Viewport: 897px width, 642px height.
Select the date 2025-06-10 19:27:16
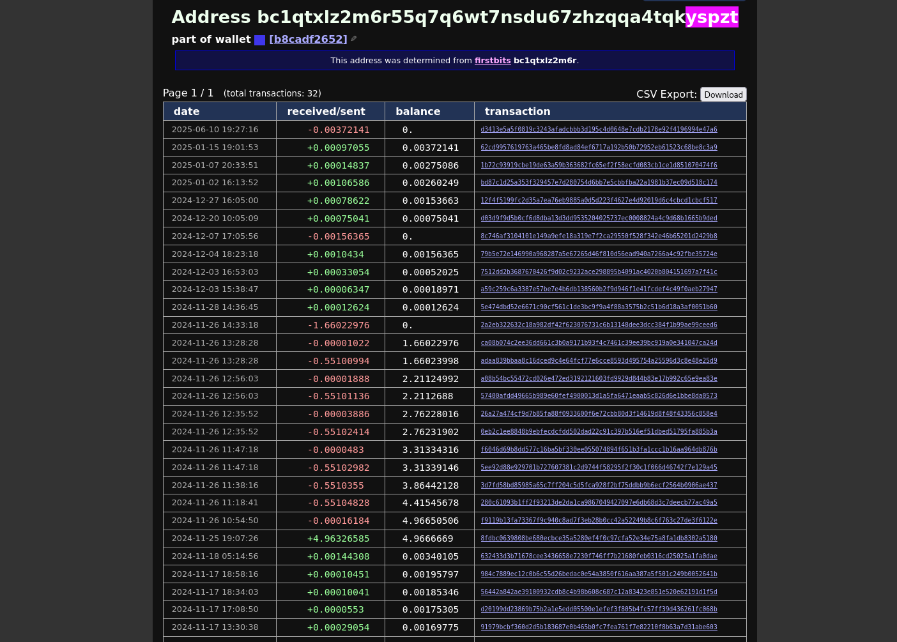pos(215,130)
